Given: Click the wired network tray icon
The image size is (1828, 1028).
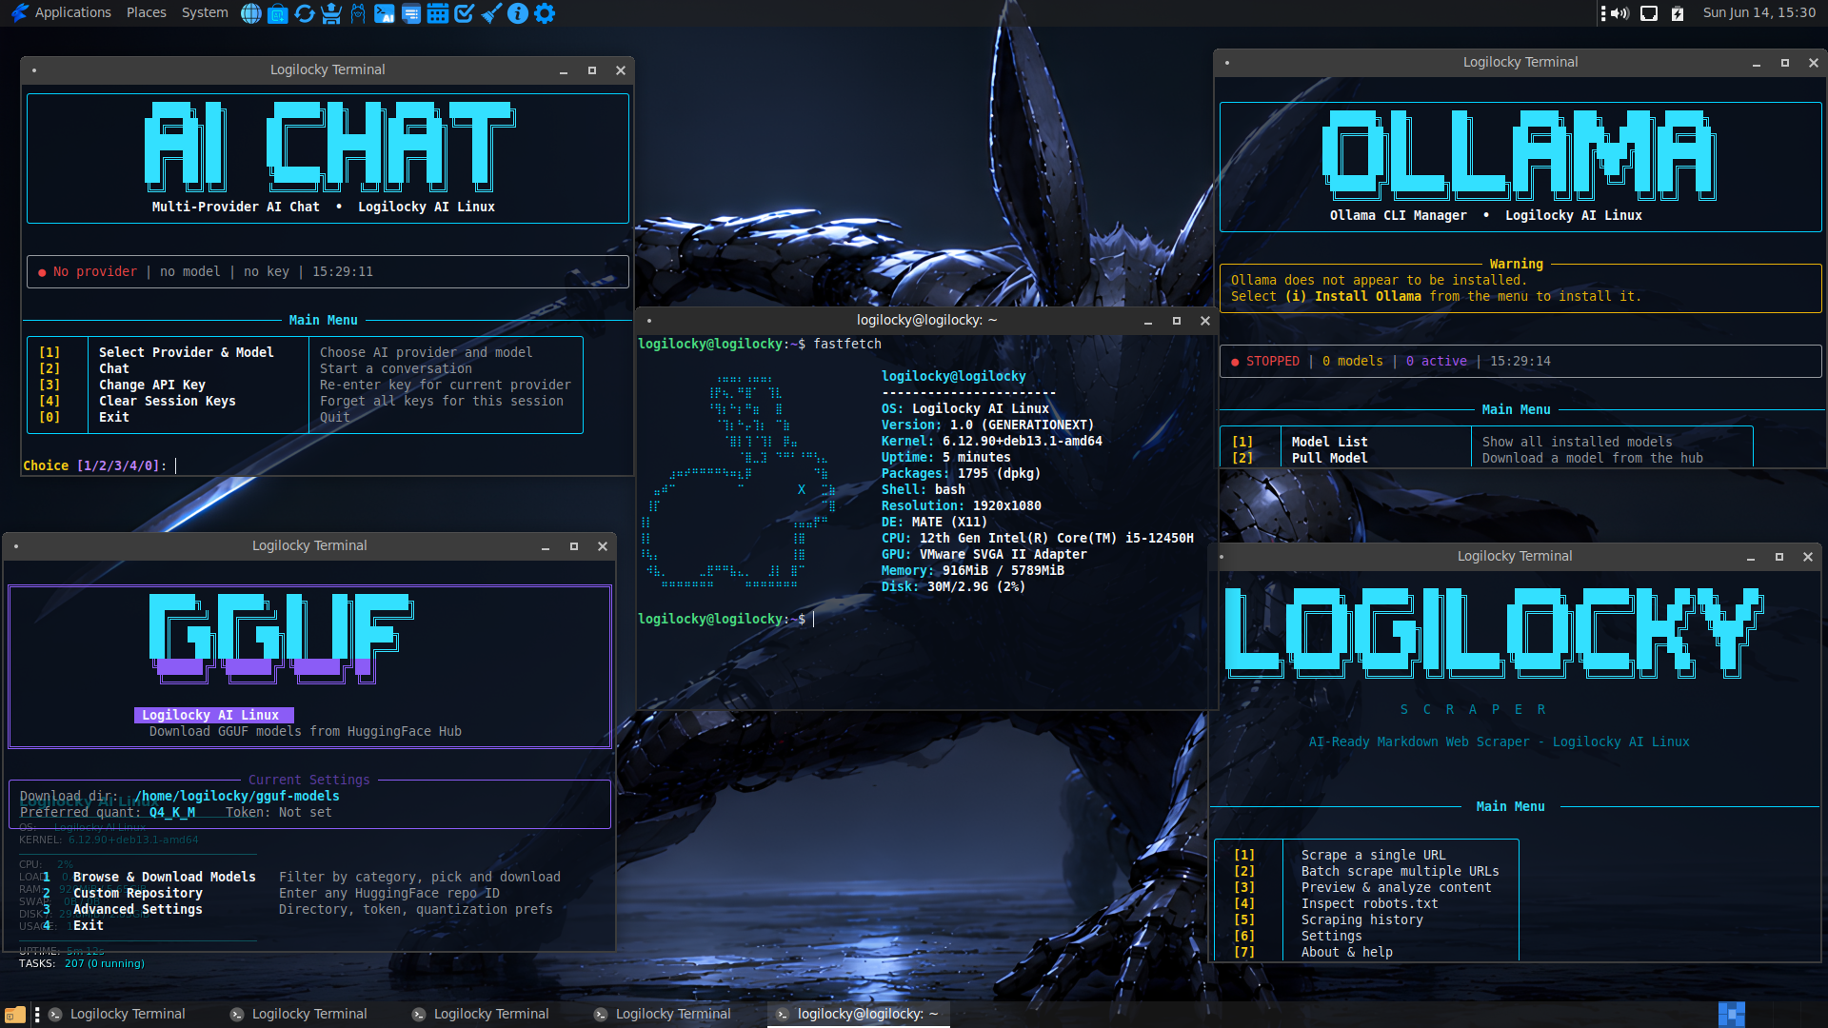Looking at the screenshot, I should 1649,13.
